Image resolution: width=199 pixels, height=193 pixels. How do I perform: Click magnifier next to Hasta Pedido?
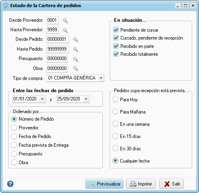pyautogui.click(x=75, y=49)
